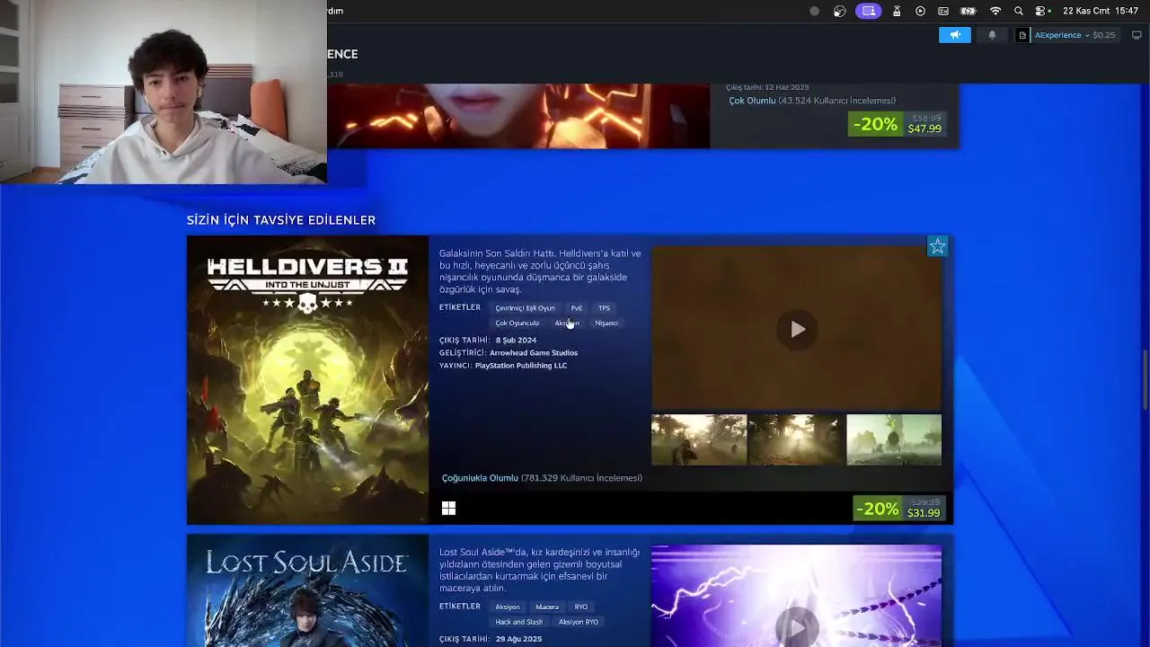Select the TPS tag
The height and width of the screenshot is (647, 1150).
pyautogui.click(x=604, y=308)
